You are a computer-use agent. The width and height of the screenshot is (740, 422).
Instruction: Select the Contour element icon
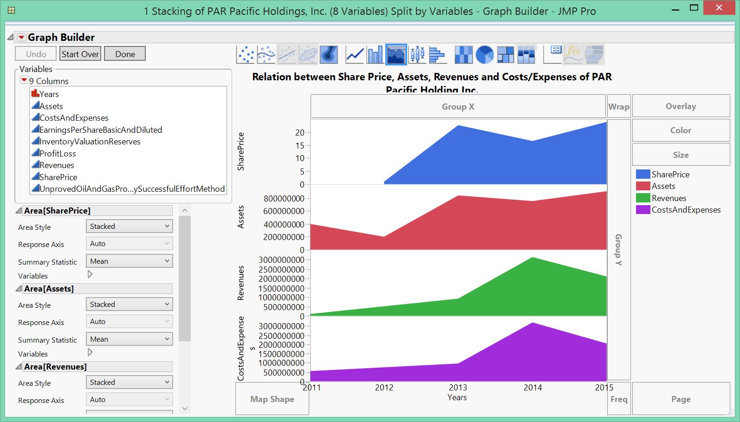coord(329,54)
